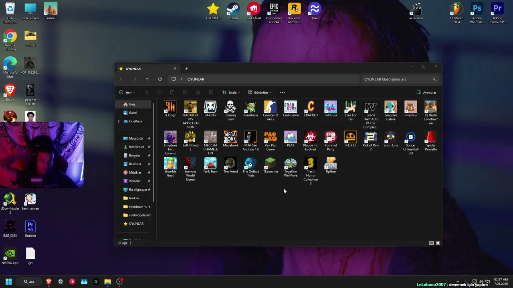Open the taskbar clock and date
This screenshot has width=513, height=288.
click(501, 282)
